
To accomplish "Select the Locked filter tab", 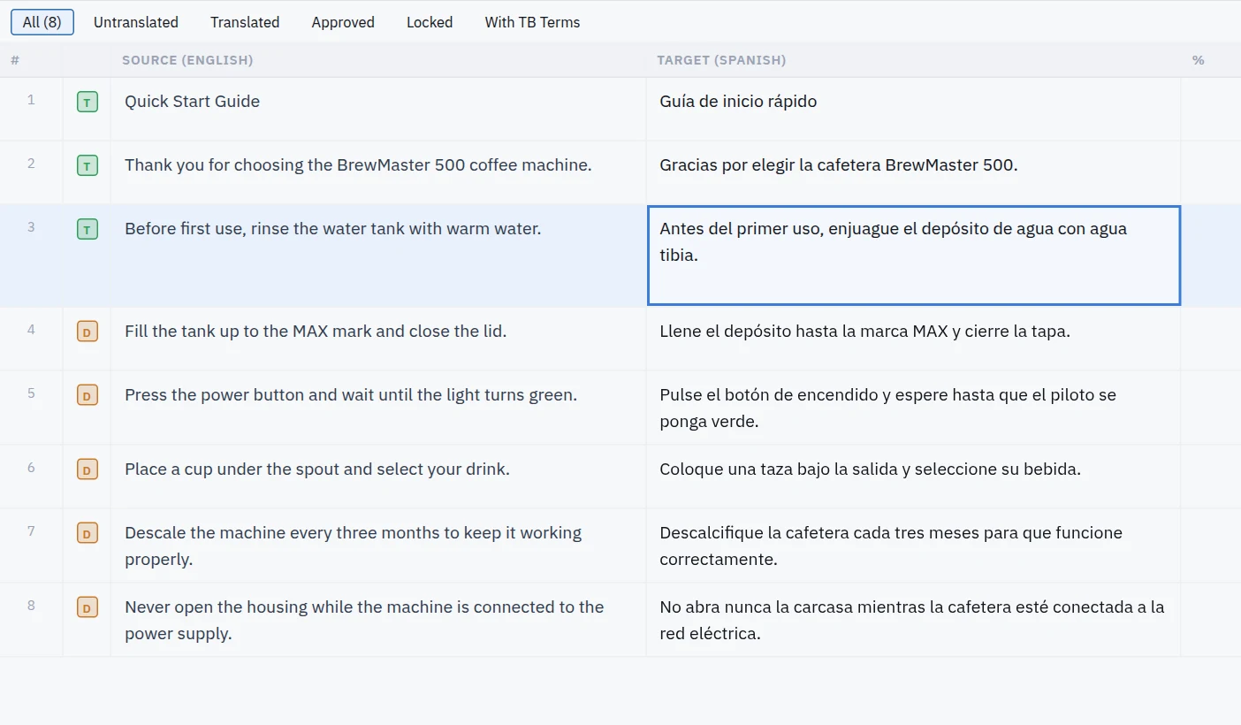I will click(430, 22).
